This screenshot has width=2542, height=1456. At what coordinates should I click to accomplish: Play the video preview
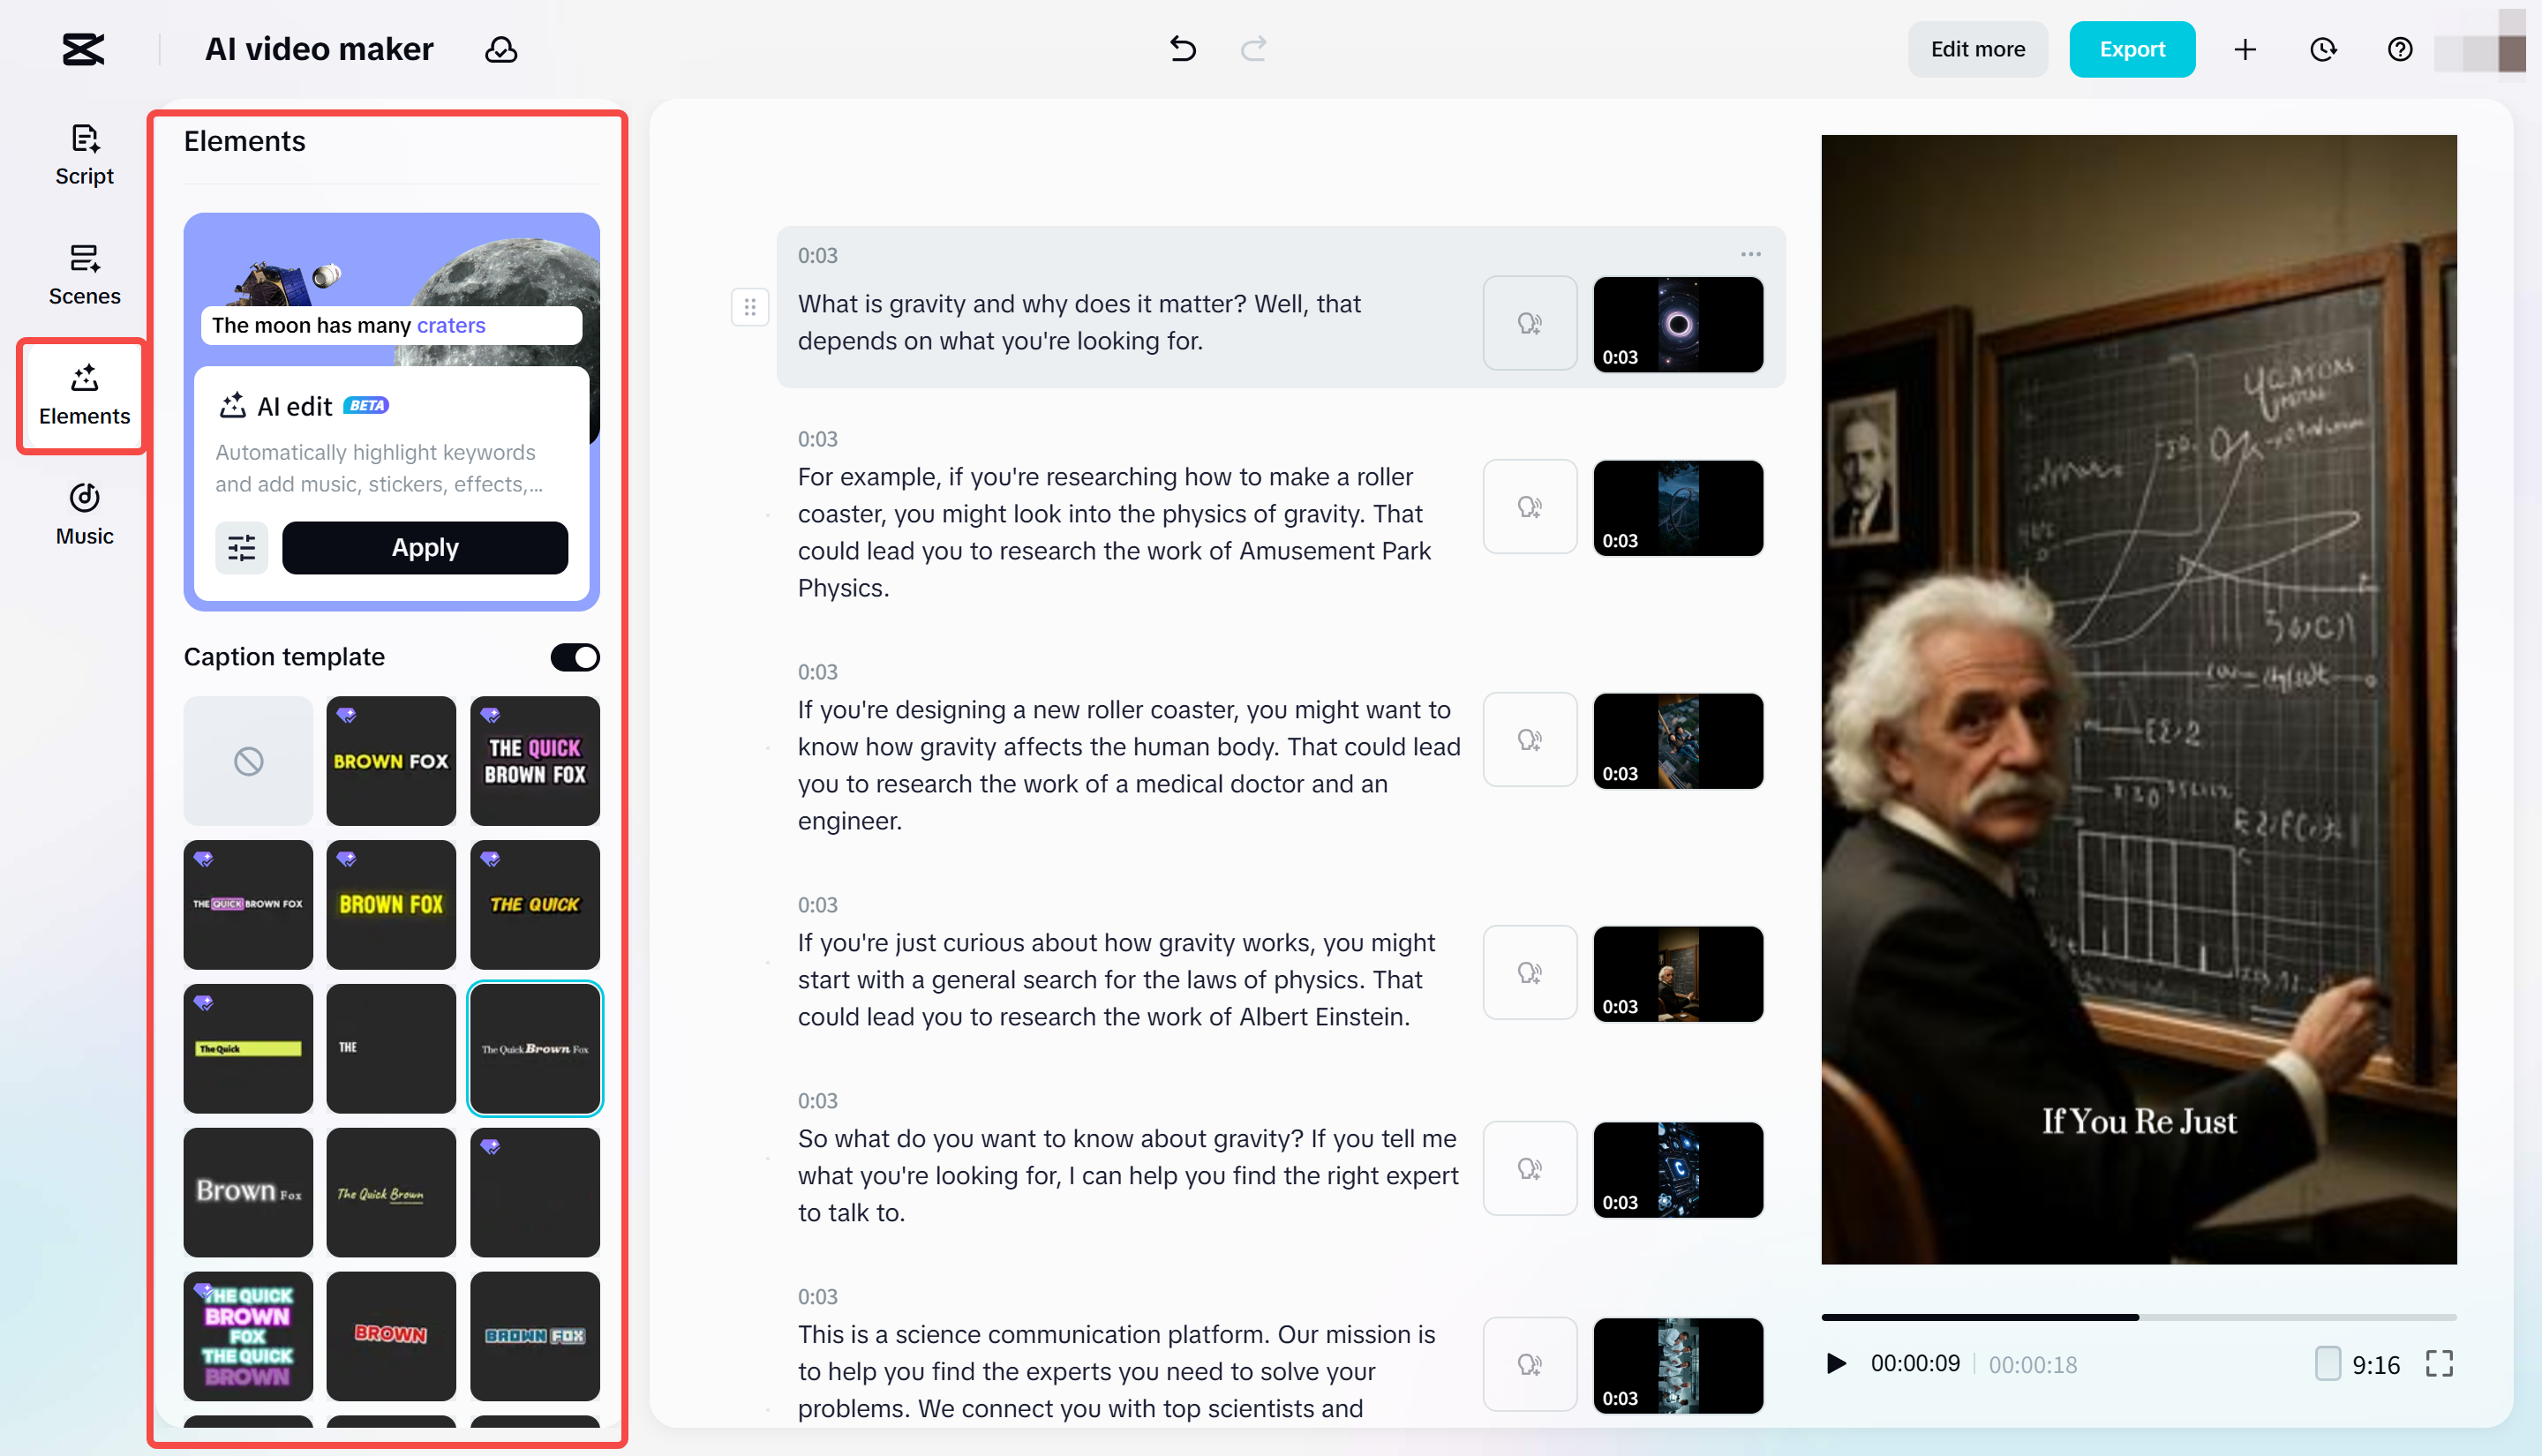[x=1835, y=1363]
